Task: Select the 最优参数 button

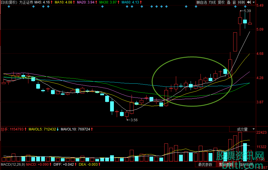Action: [205, 165]
